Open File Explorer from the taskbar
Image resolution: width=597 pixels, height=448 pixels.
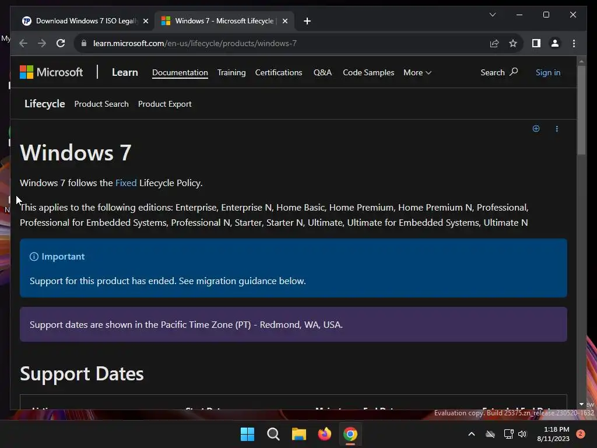299,434
